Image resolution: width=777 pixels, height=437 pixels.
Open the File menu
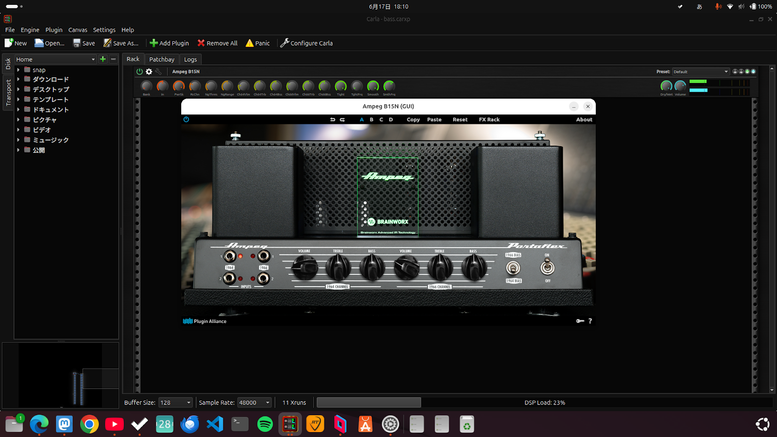point(10,30)
